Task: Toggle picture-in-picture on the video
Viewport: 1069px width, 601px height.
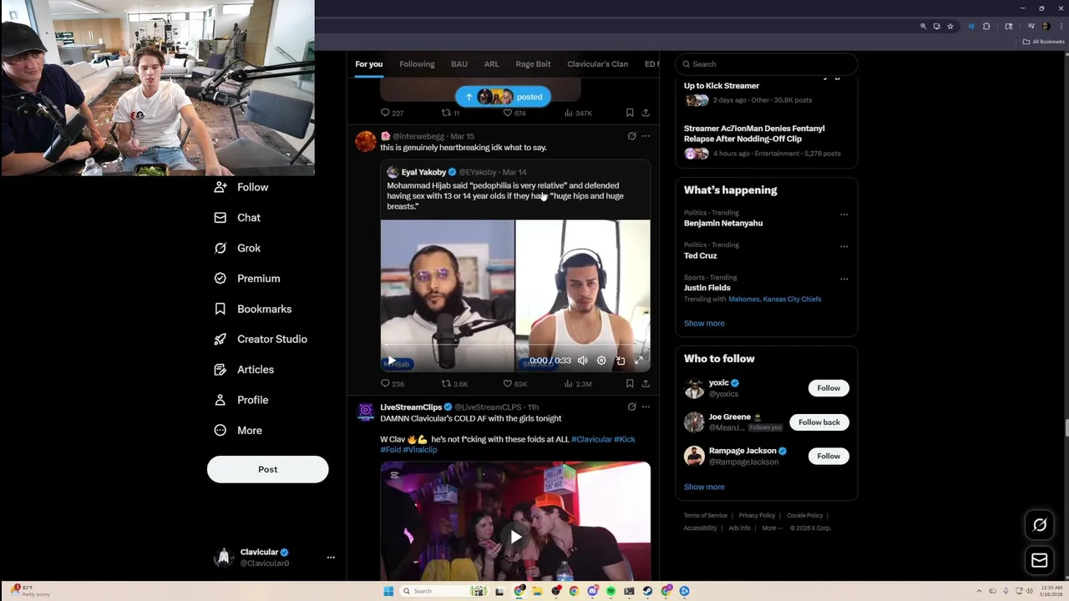Action: (620, 361)
